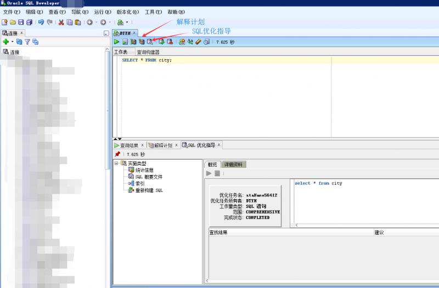Minimize the connections panel
The width and height of the screenshot is (439, 288).
point(106,33)
